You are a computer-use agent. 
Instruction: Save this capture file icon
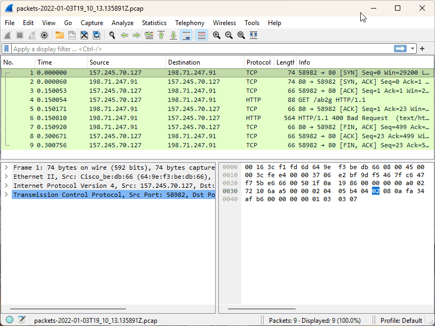(72, 35)
